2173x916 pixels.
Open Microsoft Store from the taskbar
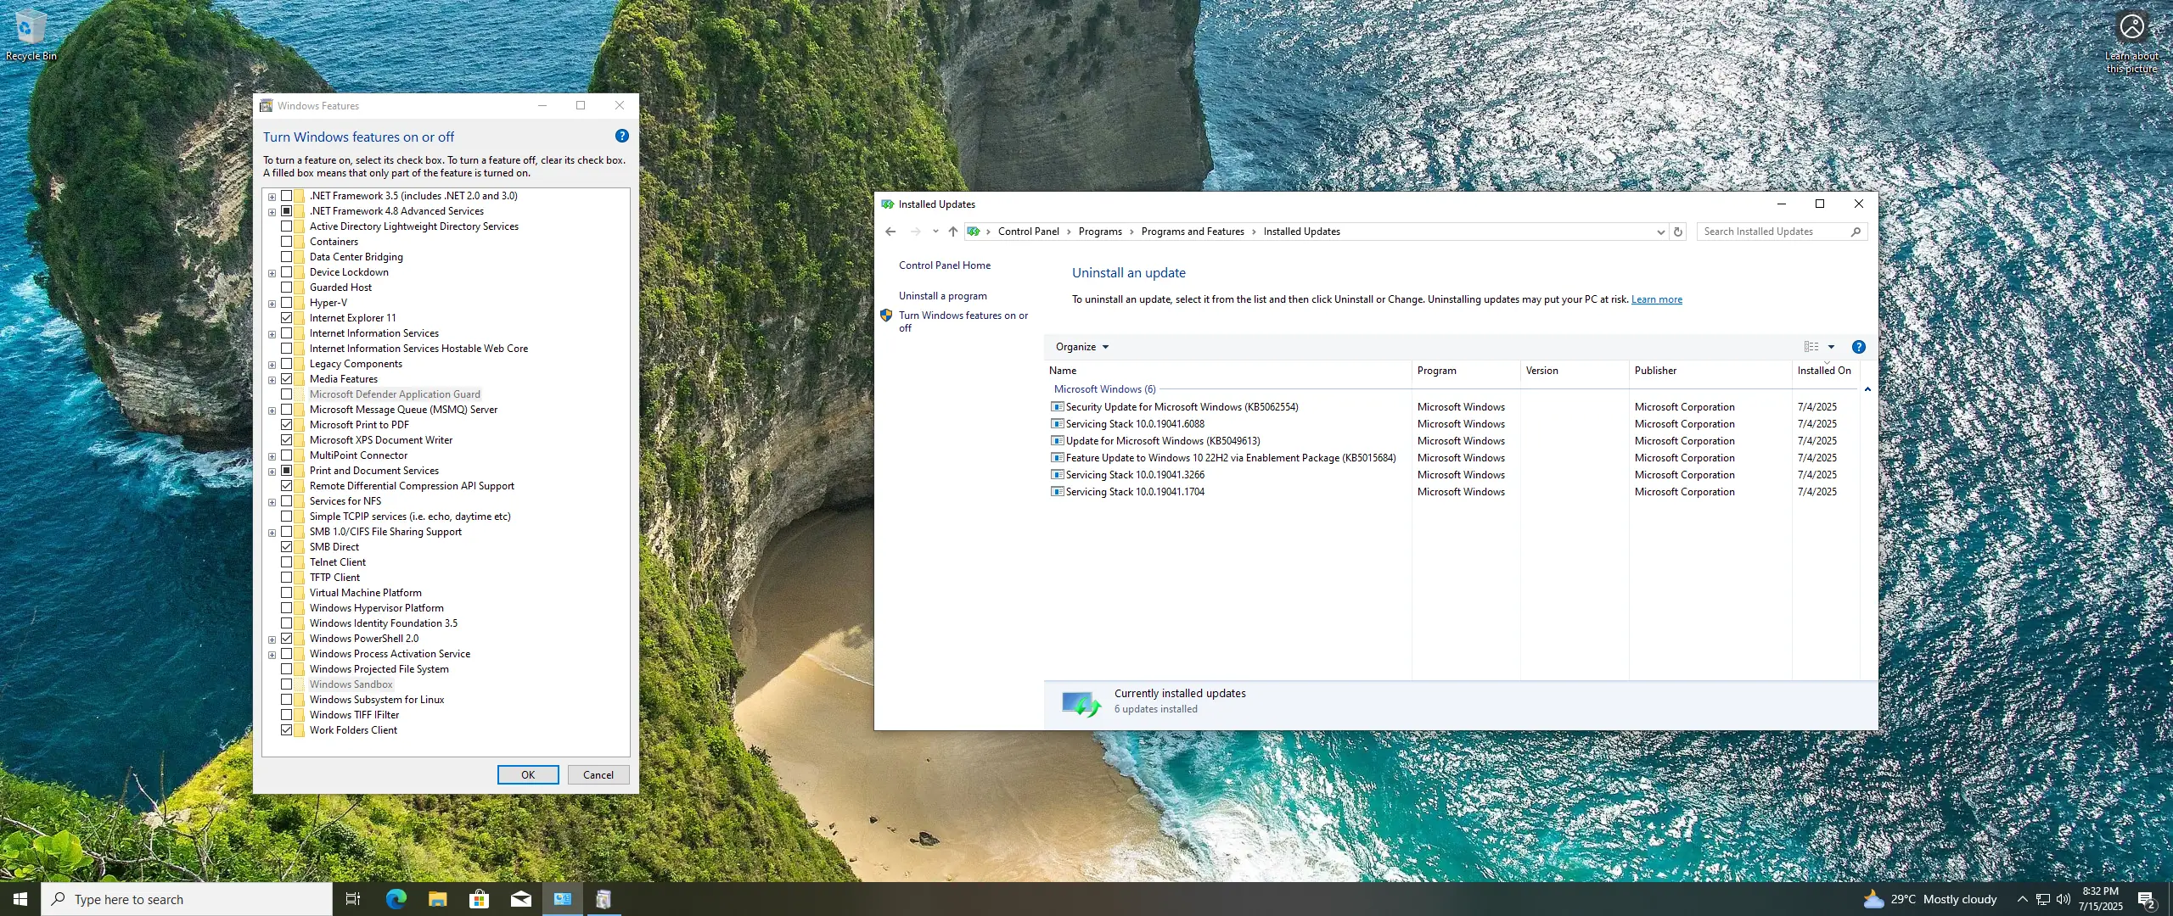(x=479, y=899)
